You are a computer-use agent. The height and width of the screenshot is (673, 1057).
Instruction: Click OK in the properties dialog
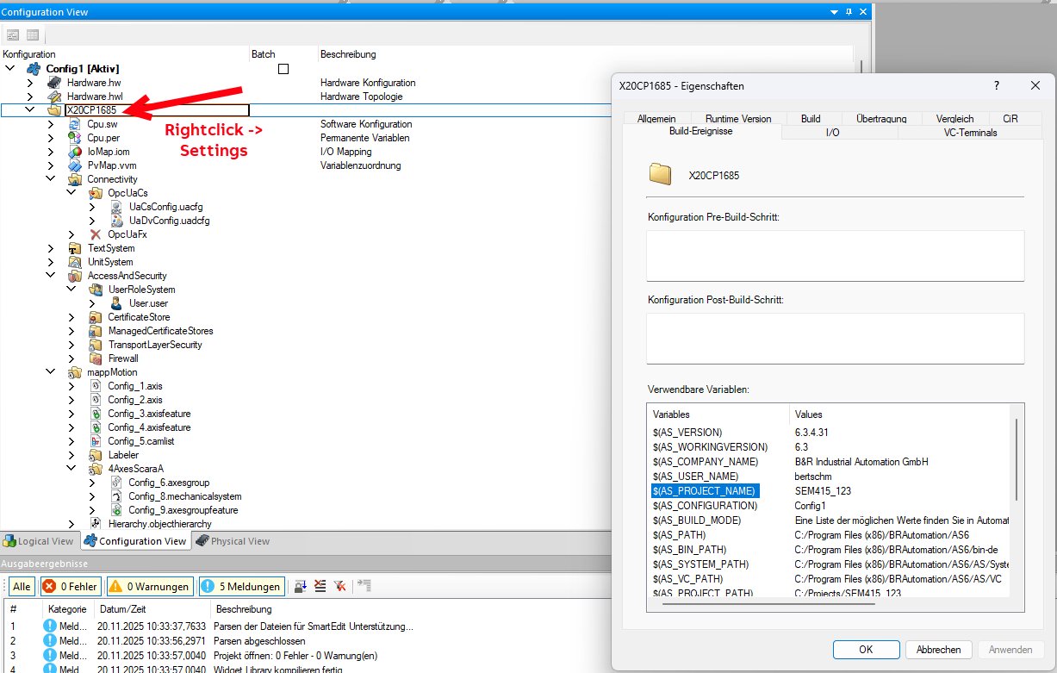866,650
